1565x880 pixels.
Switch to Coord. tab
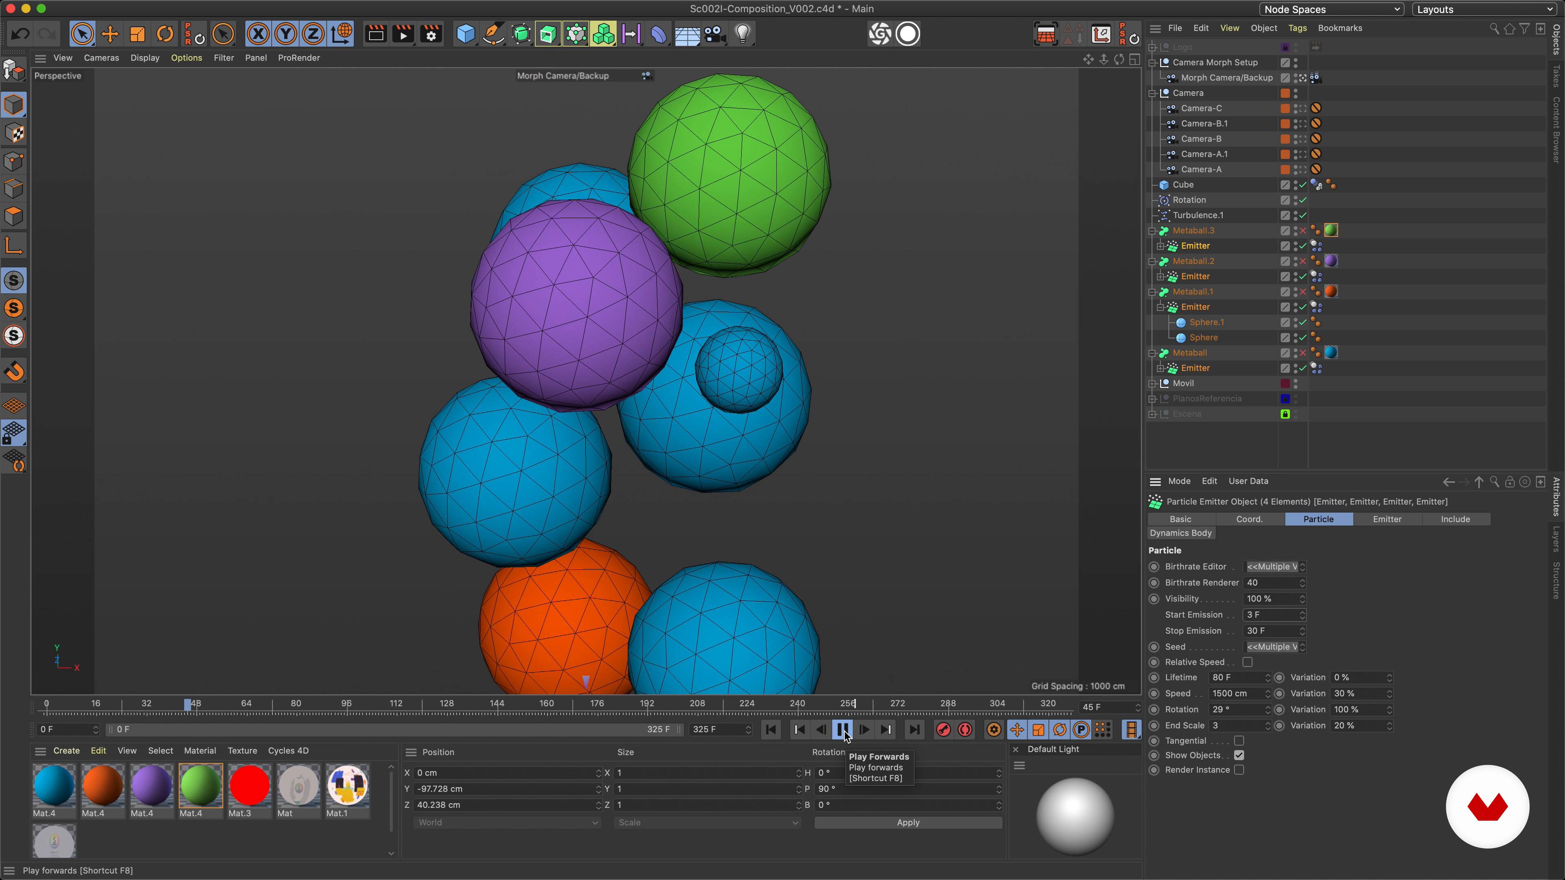pos(1249,519)
